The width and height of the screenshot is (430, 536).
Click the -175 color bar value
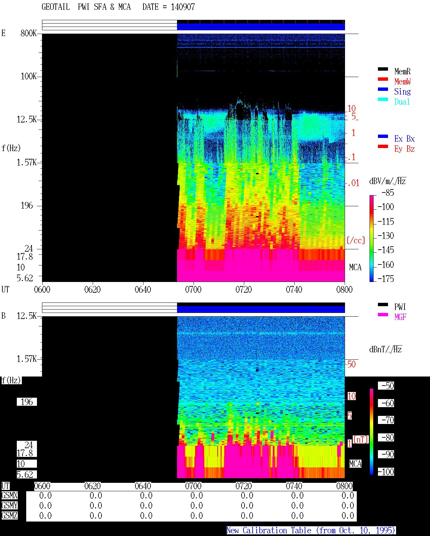click(x=386, y=279)
